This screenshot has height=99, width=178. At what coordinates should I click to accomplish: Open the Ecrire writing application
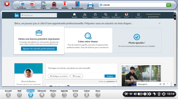75,94
